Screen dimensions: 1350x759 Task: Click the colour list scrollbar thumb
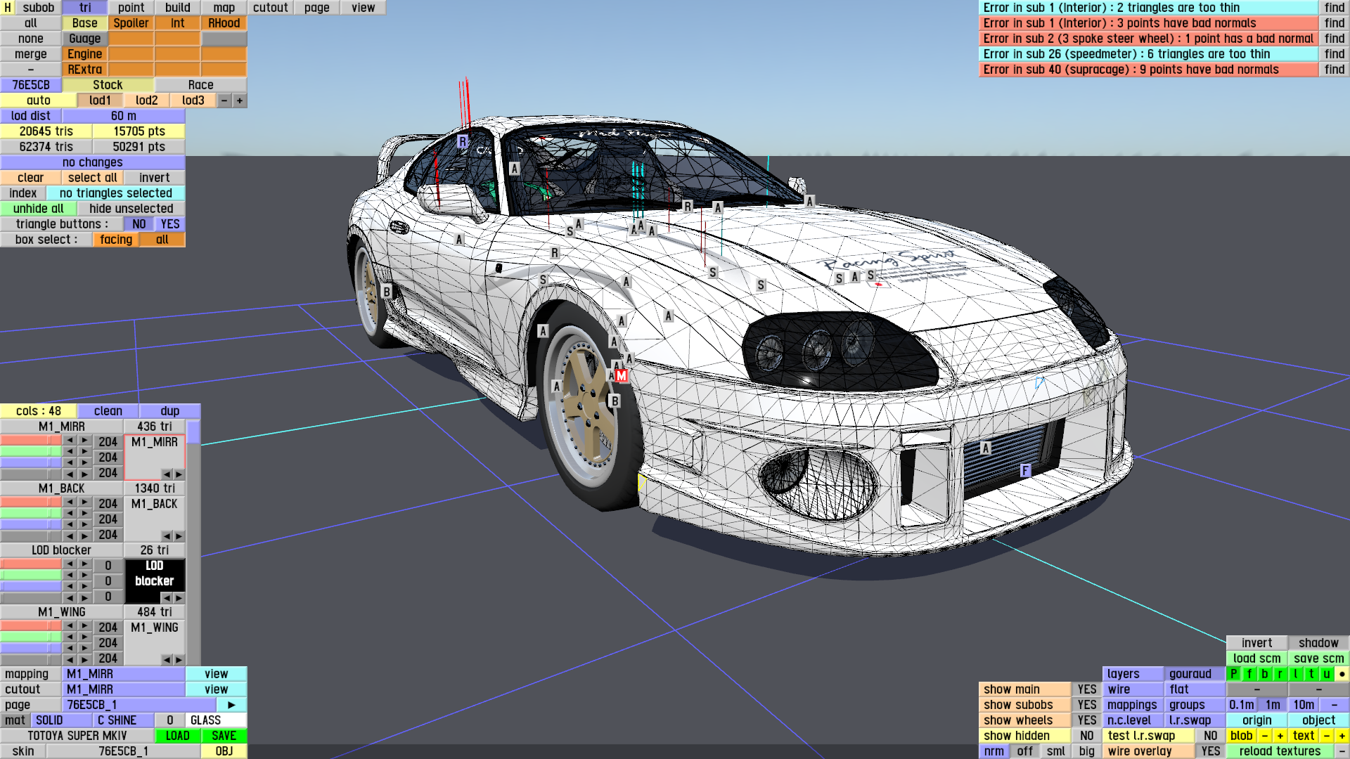point(193,432)
